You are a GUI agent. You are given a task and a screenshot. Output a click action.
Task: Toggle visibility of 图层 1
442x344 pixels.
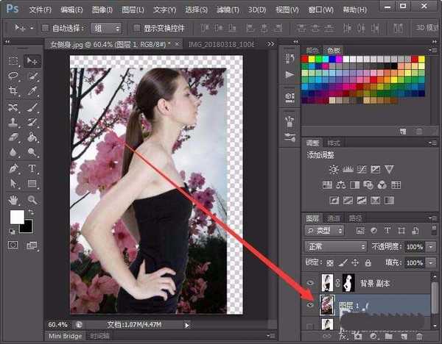point(309,304)
